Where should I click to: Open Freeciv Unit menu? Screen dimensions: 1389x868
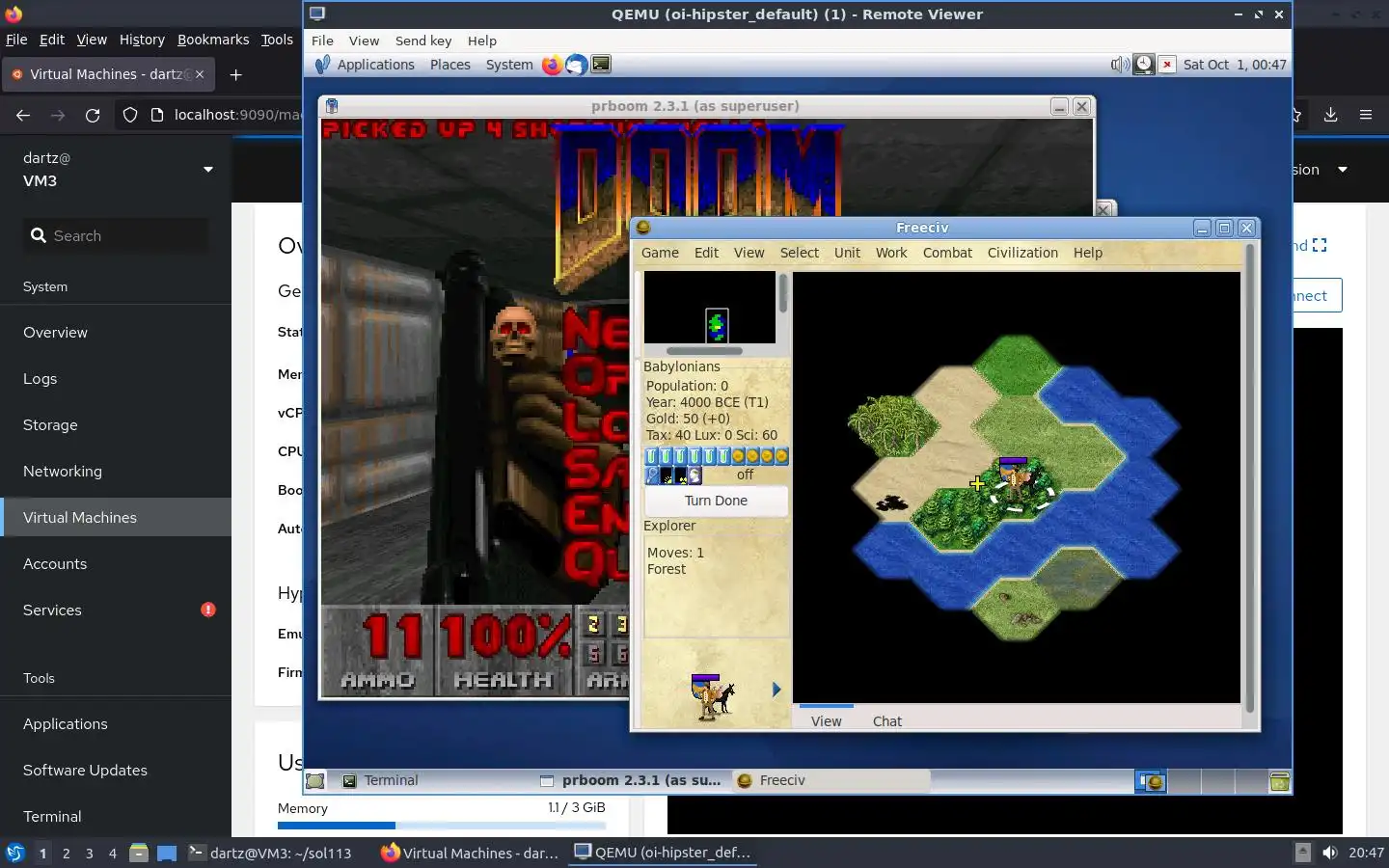[x=847, y=253]
